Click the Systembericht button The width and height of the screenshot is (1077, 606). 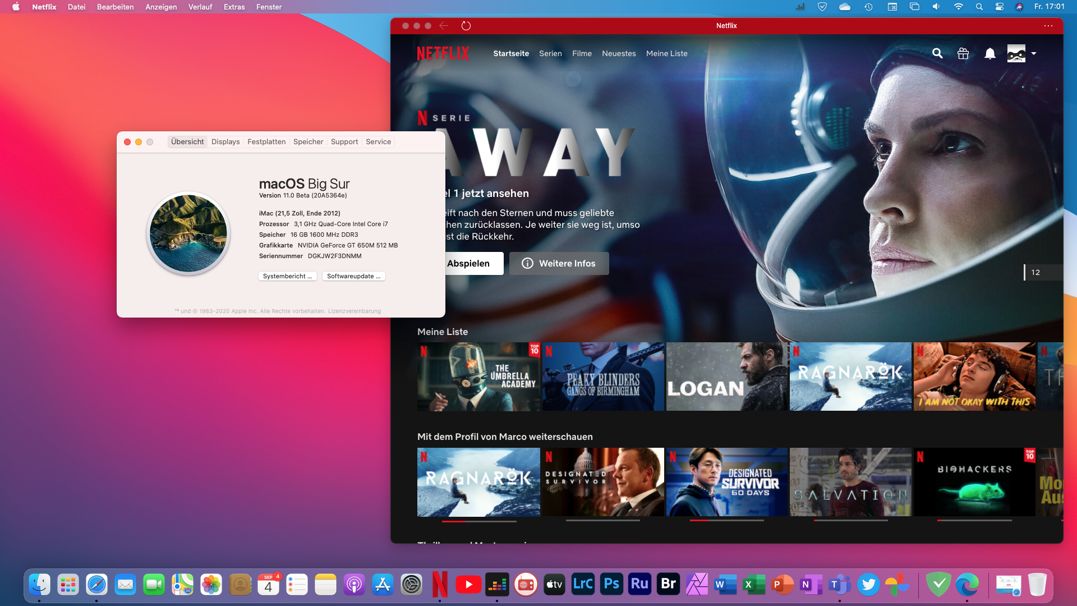tap(287, 276)
